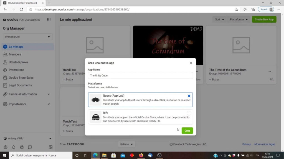This screenshot has height=159, width=284.
Task: Click the browser back arrow
Action: [5, 9]
